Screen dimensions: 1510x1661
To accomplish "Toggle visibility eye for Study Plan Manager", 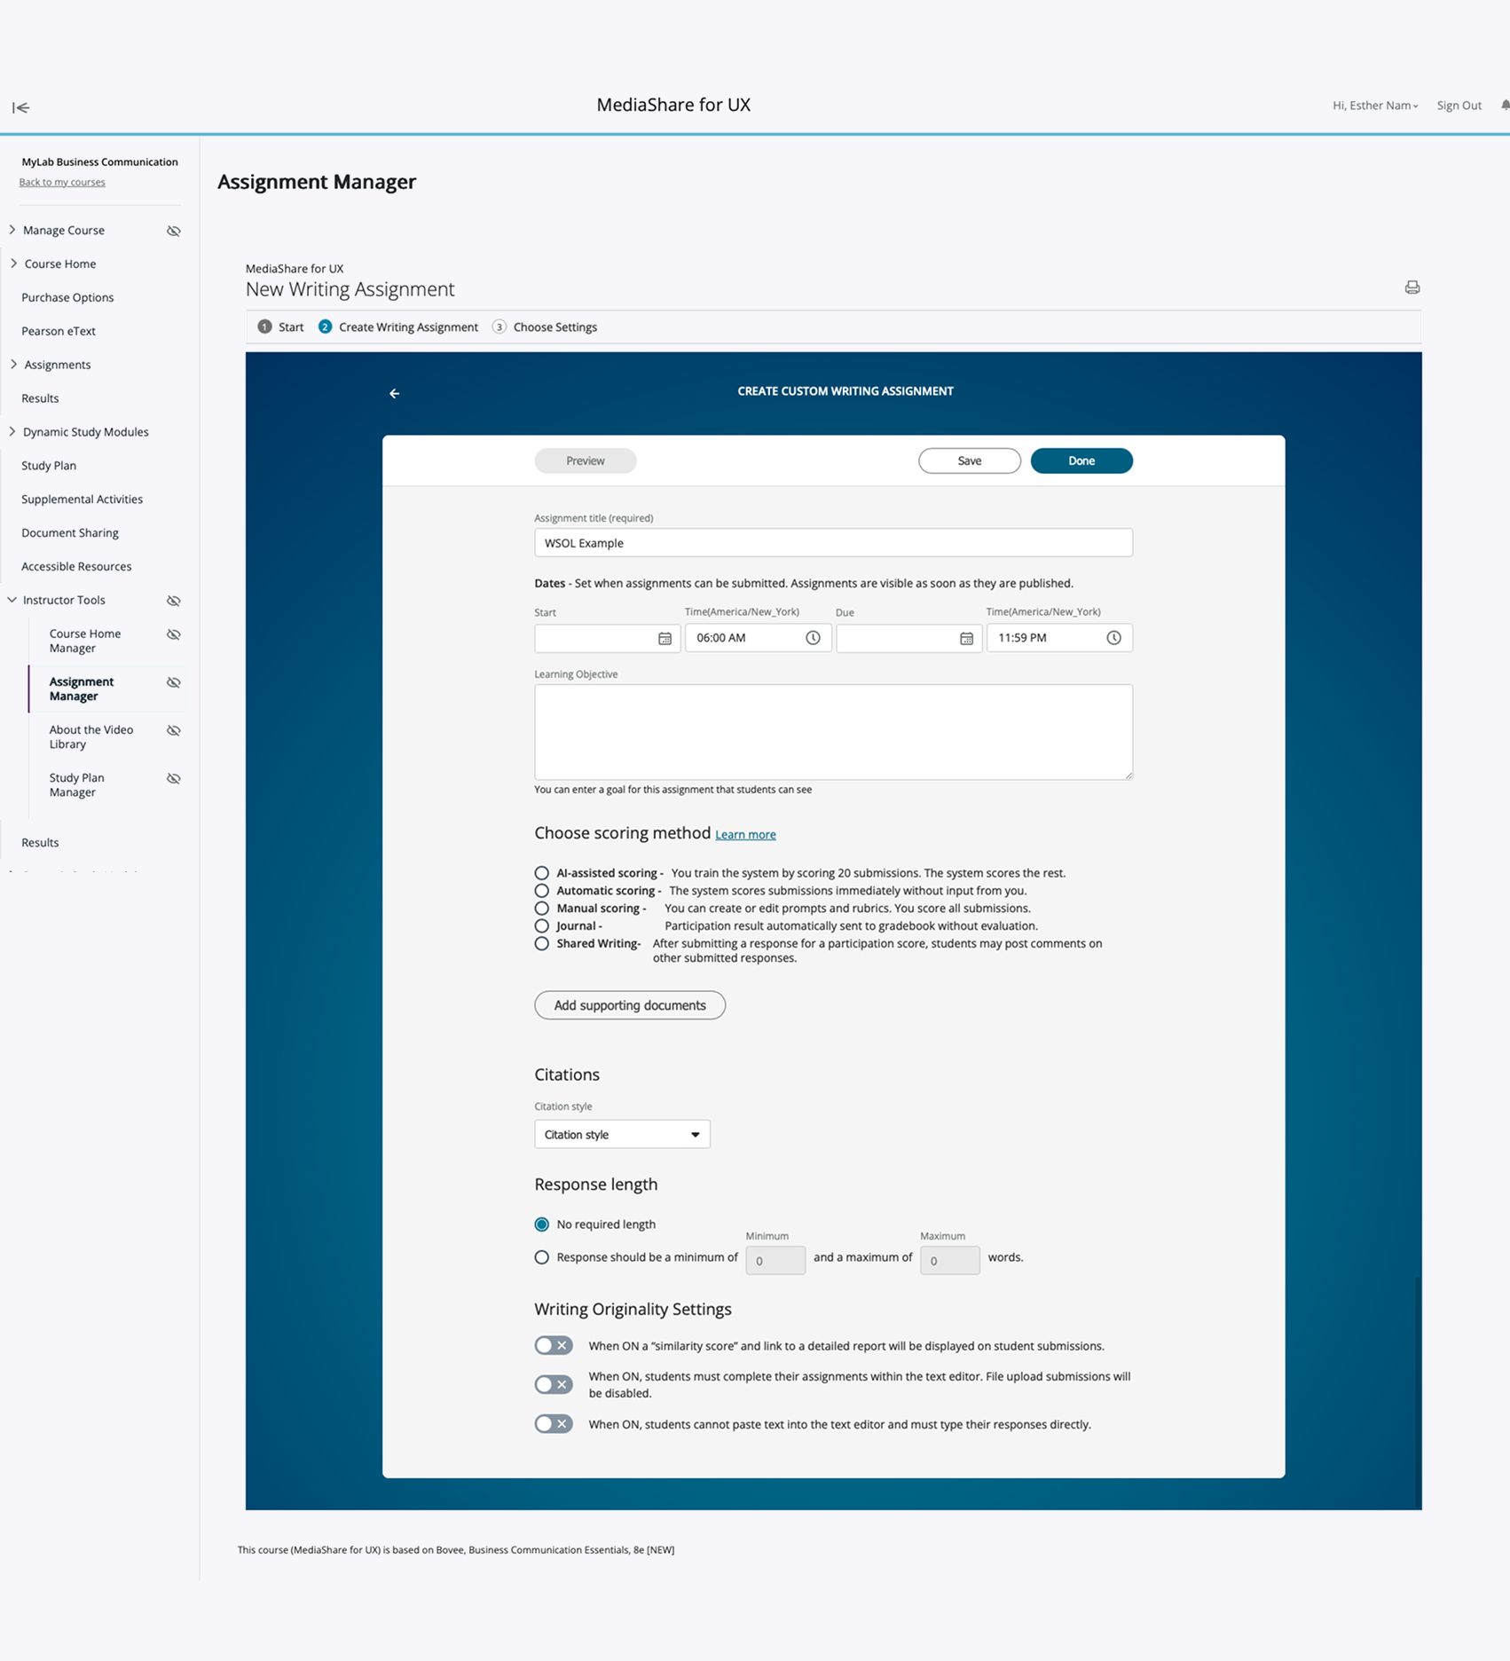I will tap(174, 778).
